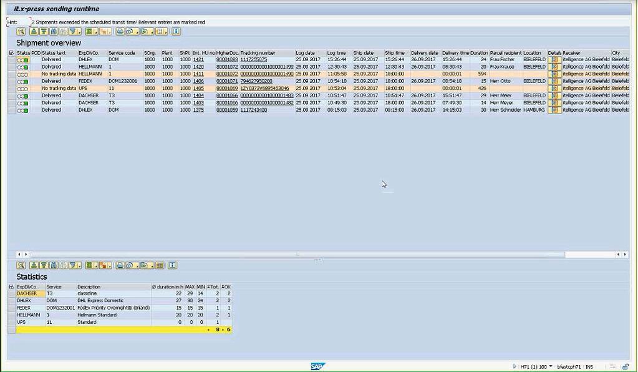Click the Tracking number column header
This screenshot has width=638, height=372.
coord(268,53)
